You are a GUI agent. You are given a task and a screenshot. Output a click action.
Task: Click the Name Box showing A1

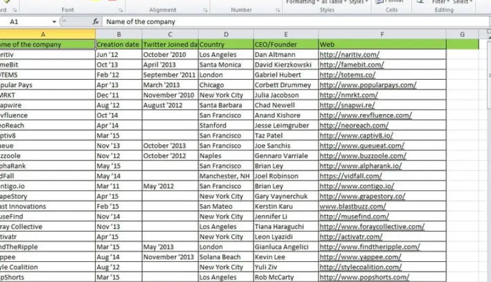pos(25,21)
